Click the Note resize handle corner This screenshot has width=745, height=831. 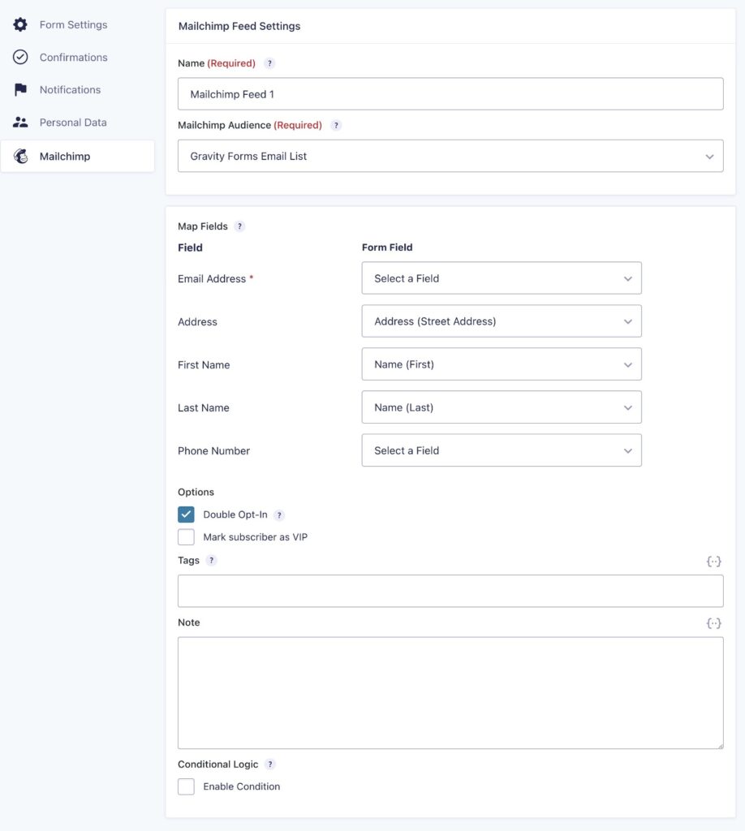pyautogui.click(x=720, y=746)
